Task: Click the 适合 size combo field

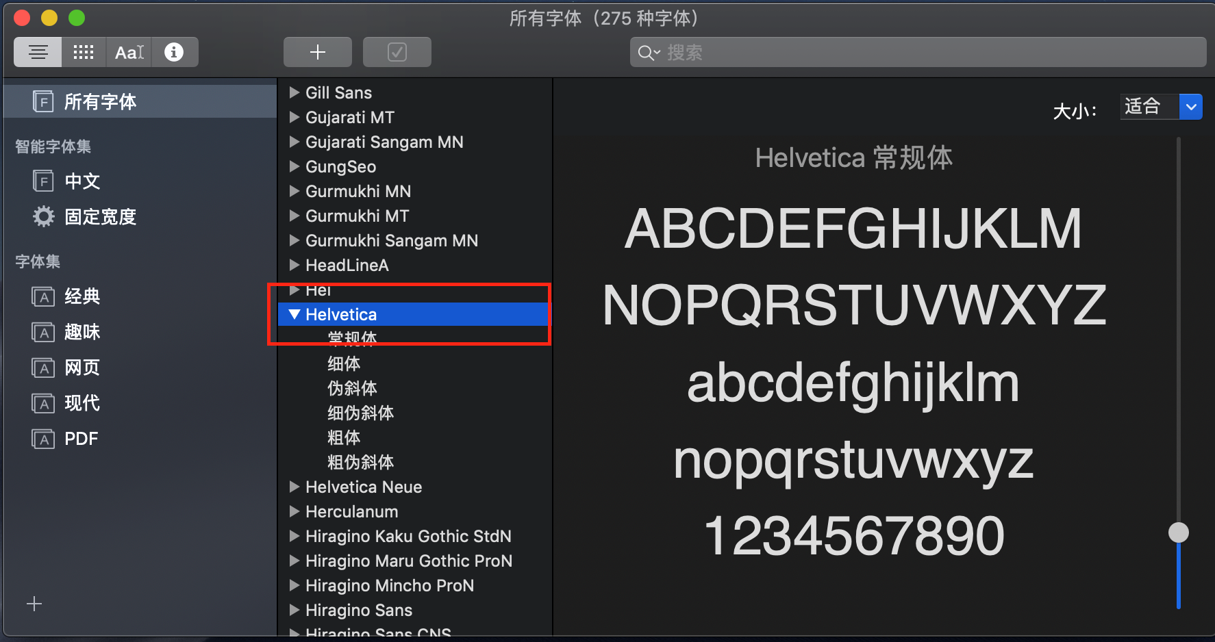Action: pos(1150,107)
